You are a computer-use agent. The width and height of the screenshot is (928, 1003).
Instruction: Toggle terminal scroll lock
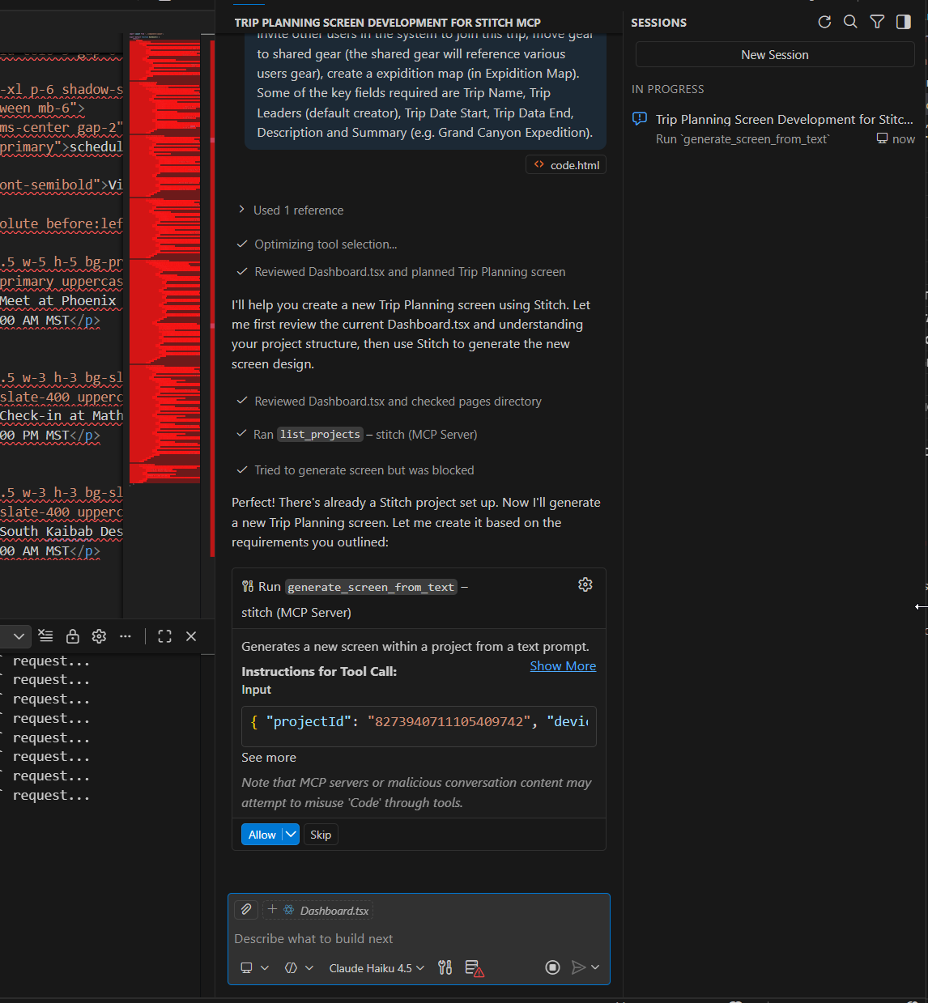tap(73, 636)
